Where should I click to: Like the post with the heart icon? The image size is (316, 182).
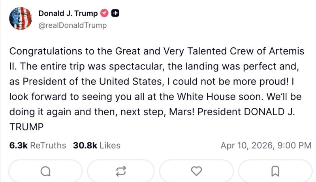196,171
